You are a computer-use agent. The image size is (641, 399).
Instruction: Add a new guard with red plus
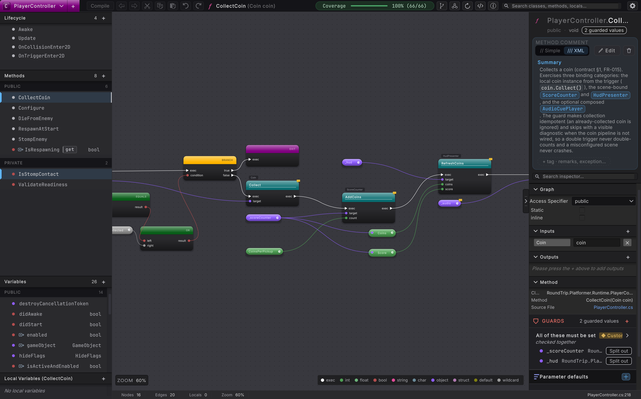(x=627, y=321)
